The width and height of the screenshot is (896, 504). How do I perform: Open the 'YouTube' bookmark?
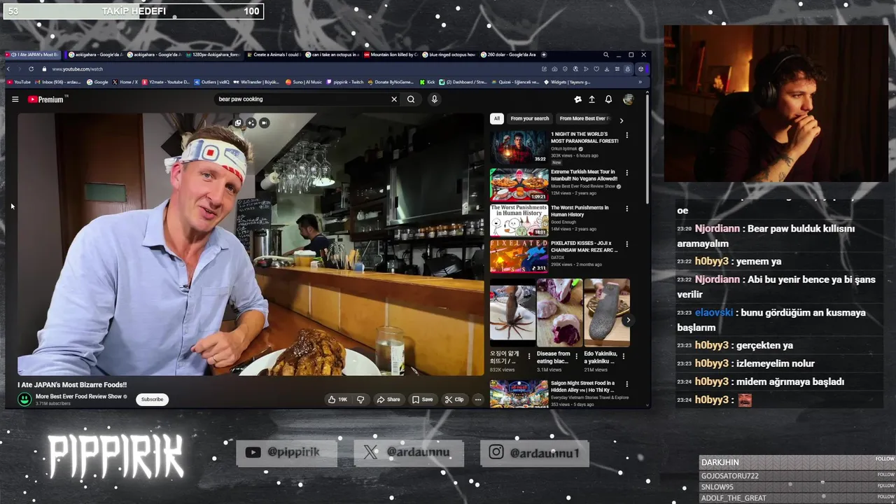pyautogui.click(x=19, y=82)
